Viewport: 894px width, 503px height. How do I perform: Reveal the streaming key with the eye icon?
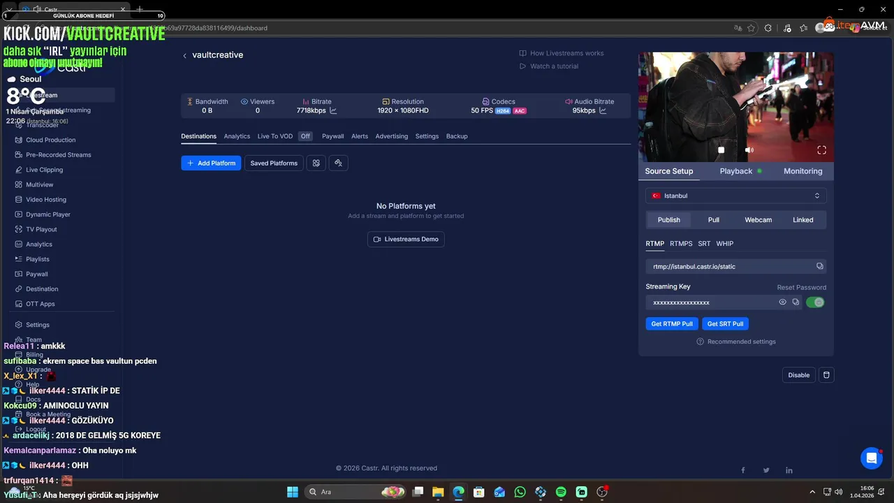click(x=783, y=302)
